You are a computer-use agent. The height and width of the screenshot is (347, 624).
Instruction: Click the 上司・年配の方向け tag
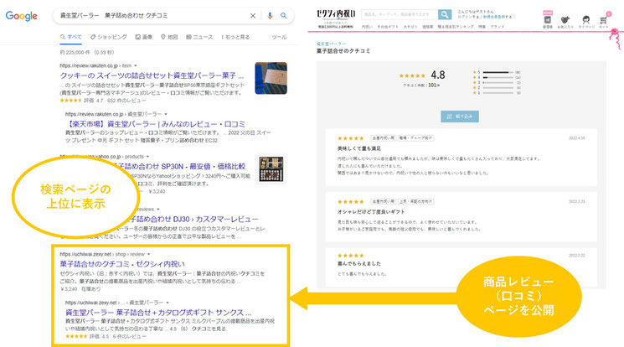[x=416, y=202]
